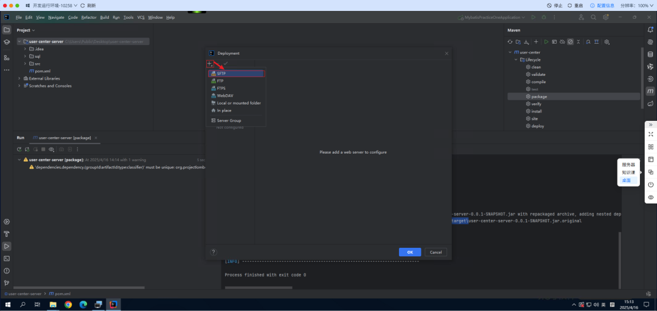Viewport: 657px width, 311px height.
Task: Choose Local or mounted folder option
Action: click(x=236, y=103)
